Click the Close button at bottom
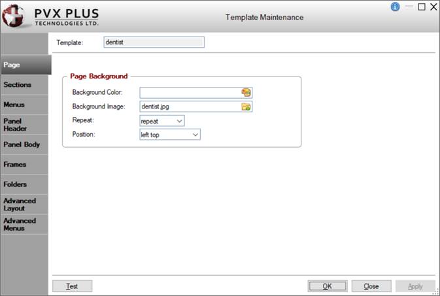 [x=371, y=286]
